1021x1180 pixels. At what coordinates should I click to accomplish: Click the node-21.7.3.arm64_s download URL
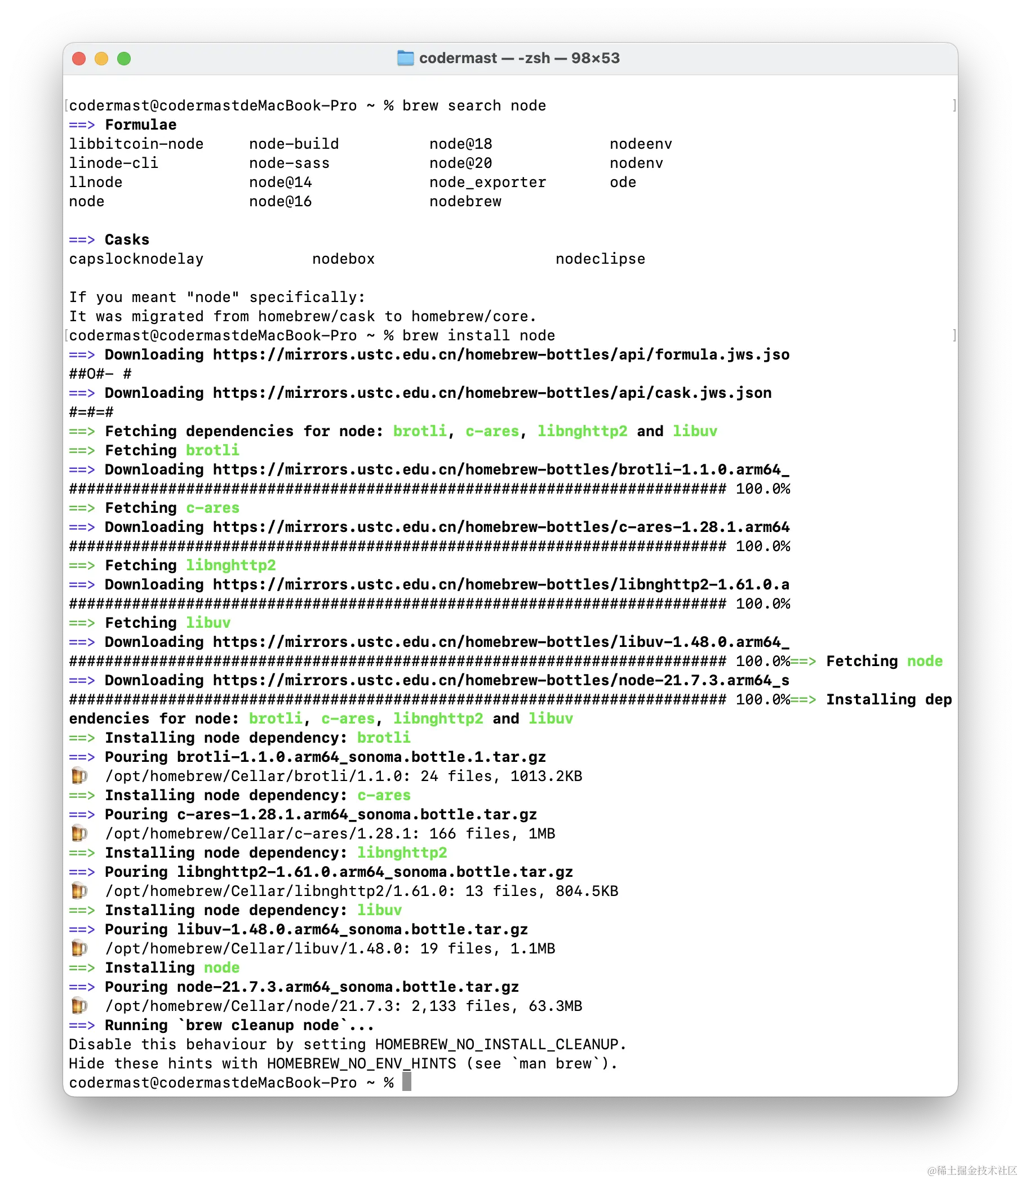pyautogui.click(x=501, y=680)
